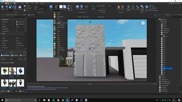182x102 pixels.
Task: Open the Inventory toolbox tab
Action: [x=15, y=56]
